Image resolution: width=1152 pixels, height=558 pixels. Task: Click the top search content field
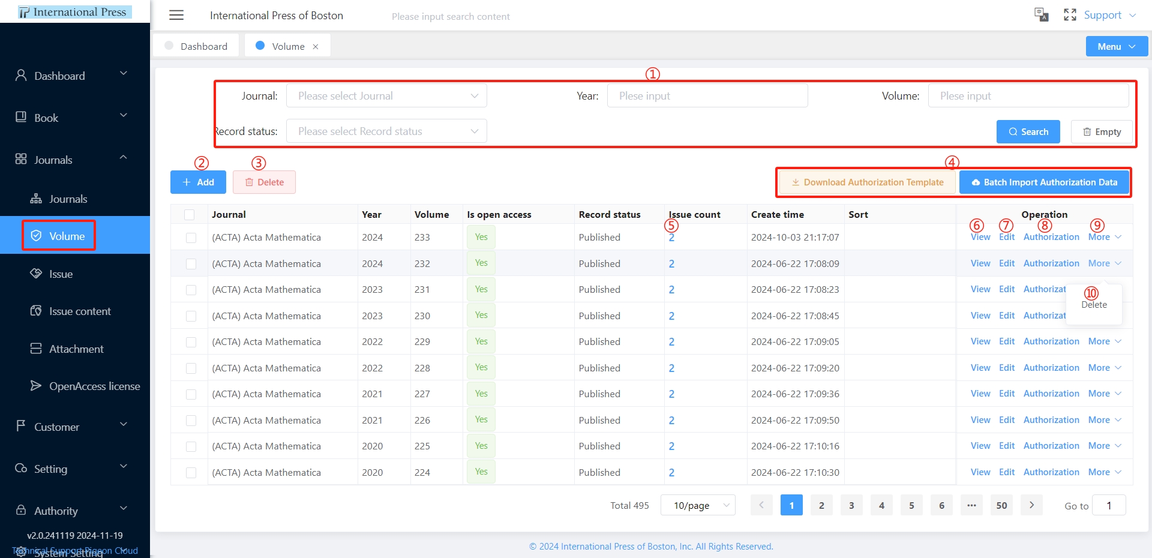point(451,16)
